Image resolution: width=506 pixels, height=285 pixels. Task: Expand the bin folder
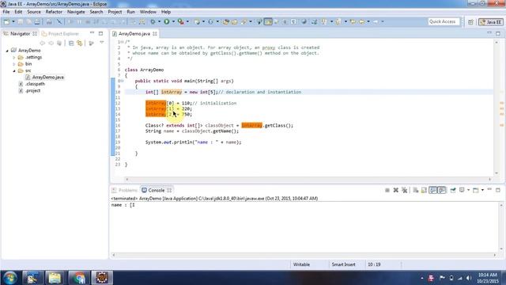[14, 64]
